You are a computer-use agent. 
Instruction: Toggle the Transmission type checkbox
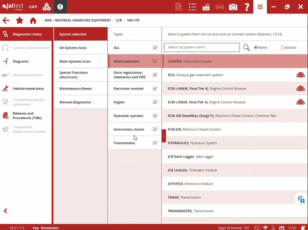pyautogui.click(x=155, y=143)
